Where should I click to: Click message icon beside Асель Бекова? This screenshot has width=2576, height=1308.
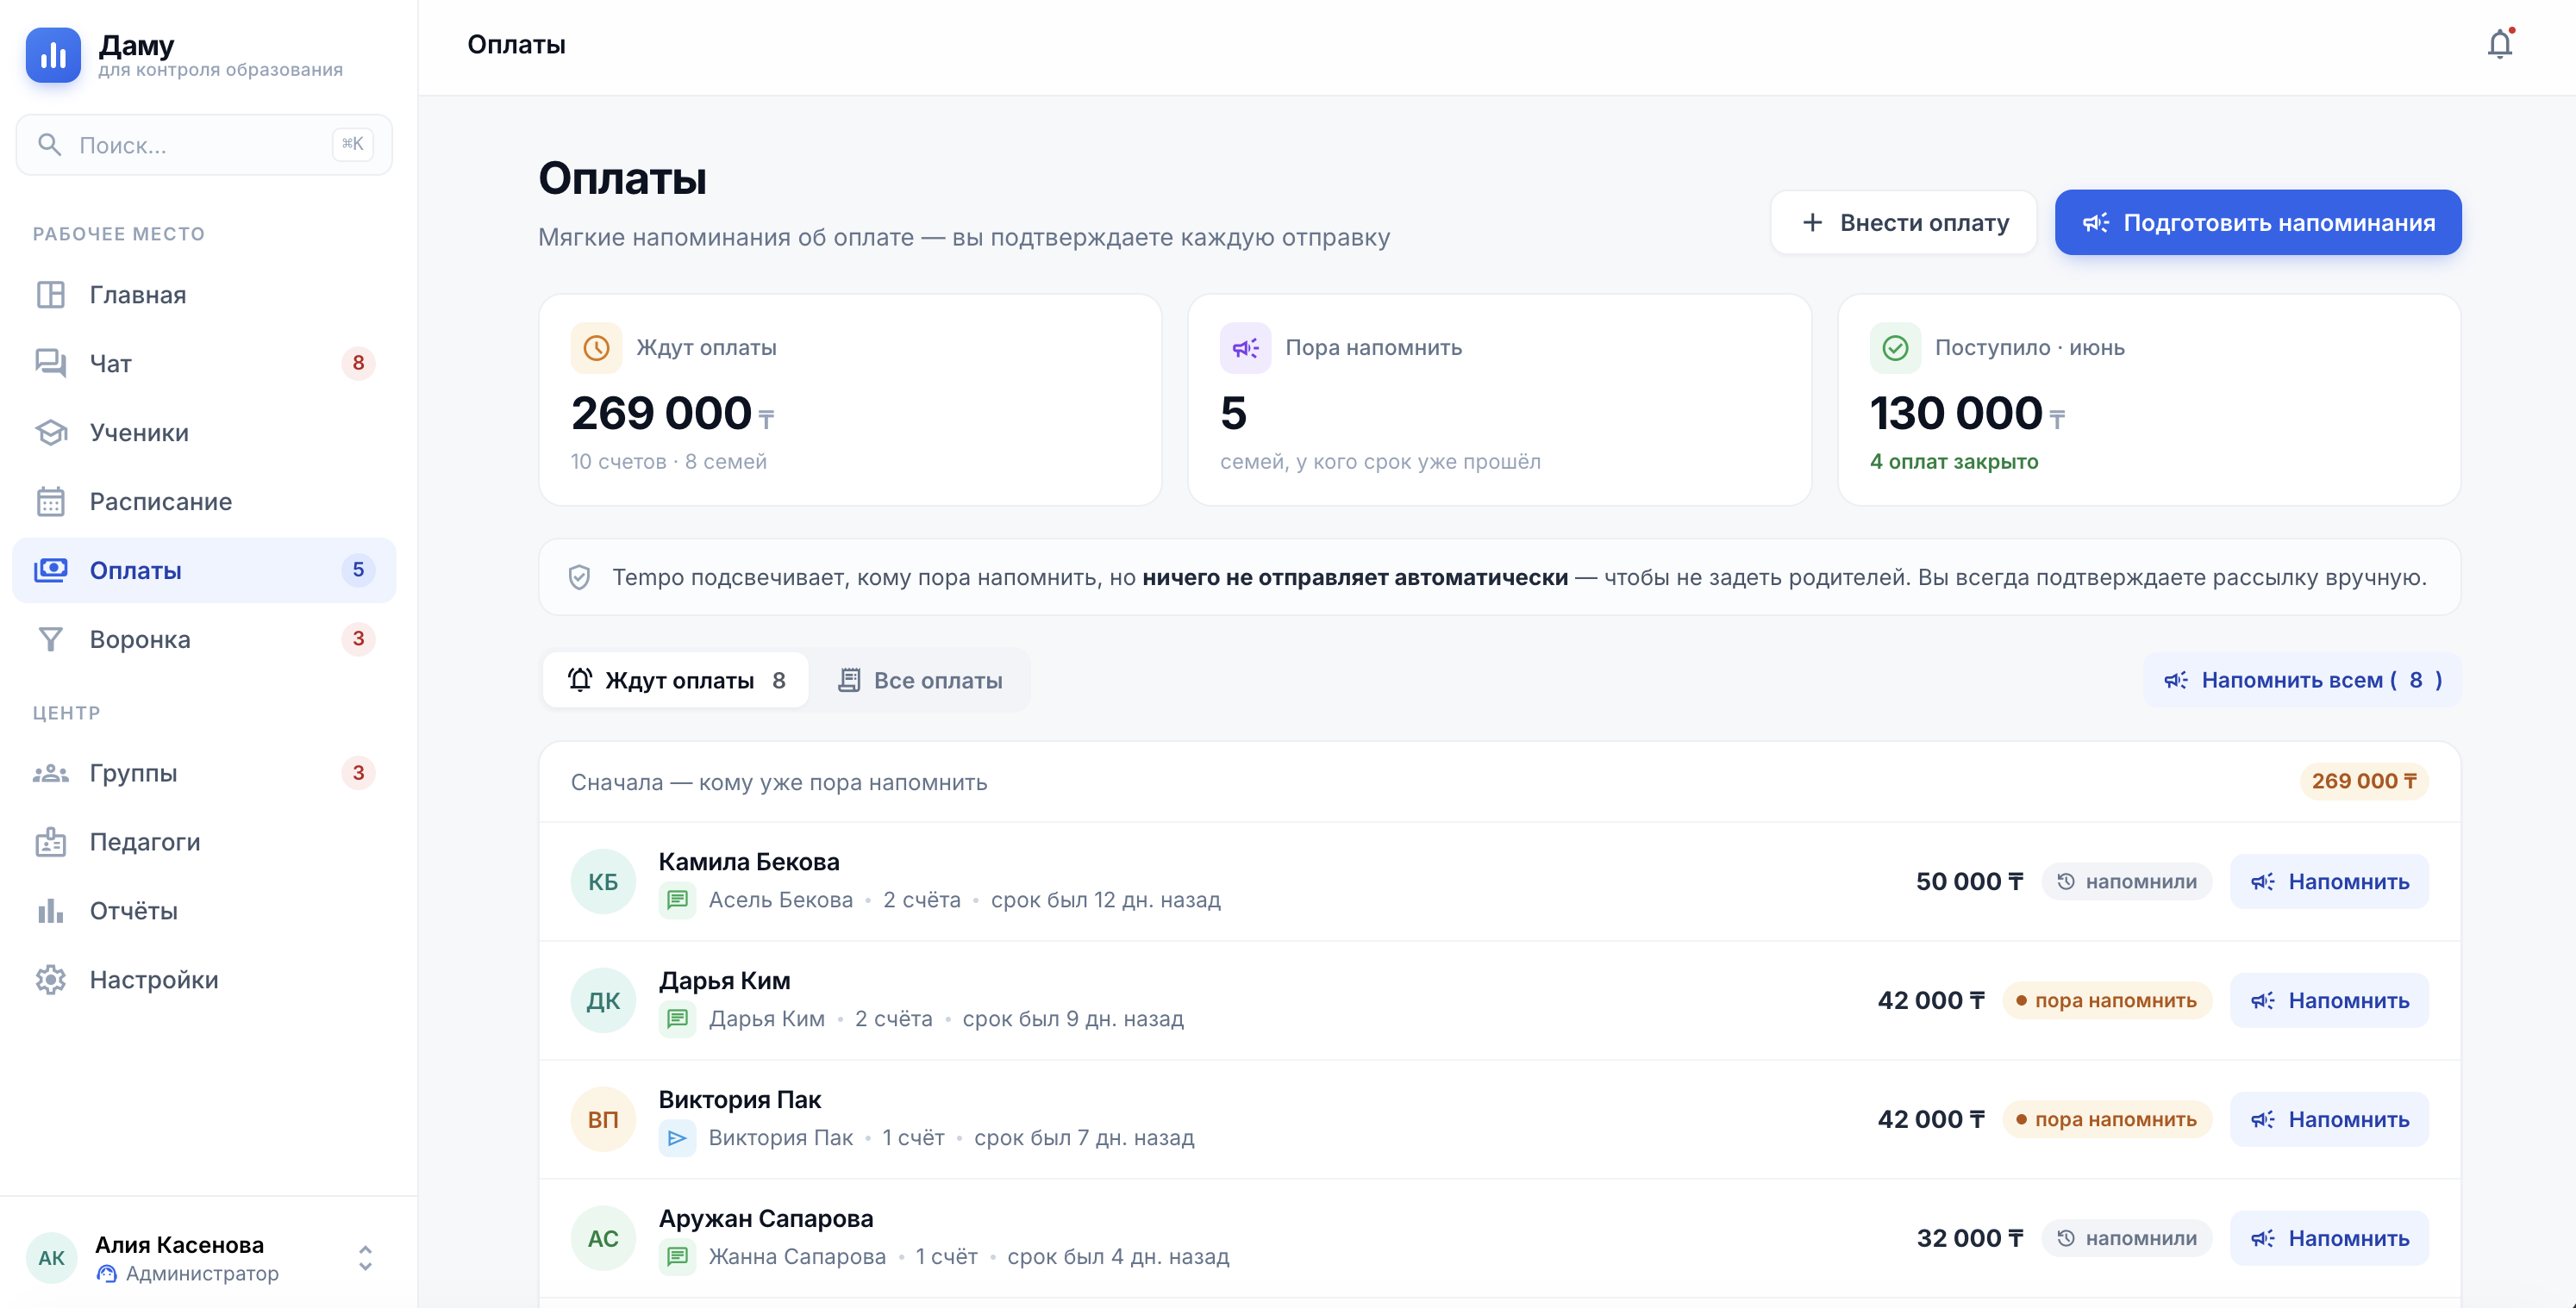[677, 900]
